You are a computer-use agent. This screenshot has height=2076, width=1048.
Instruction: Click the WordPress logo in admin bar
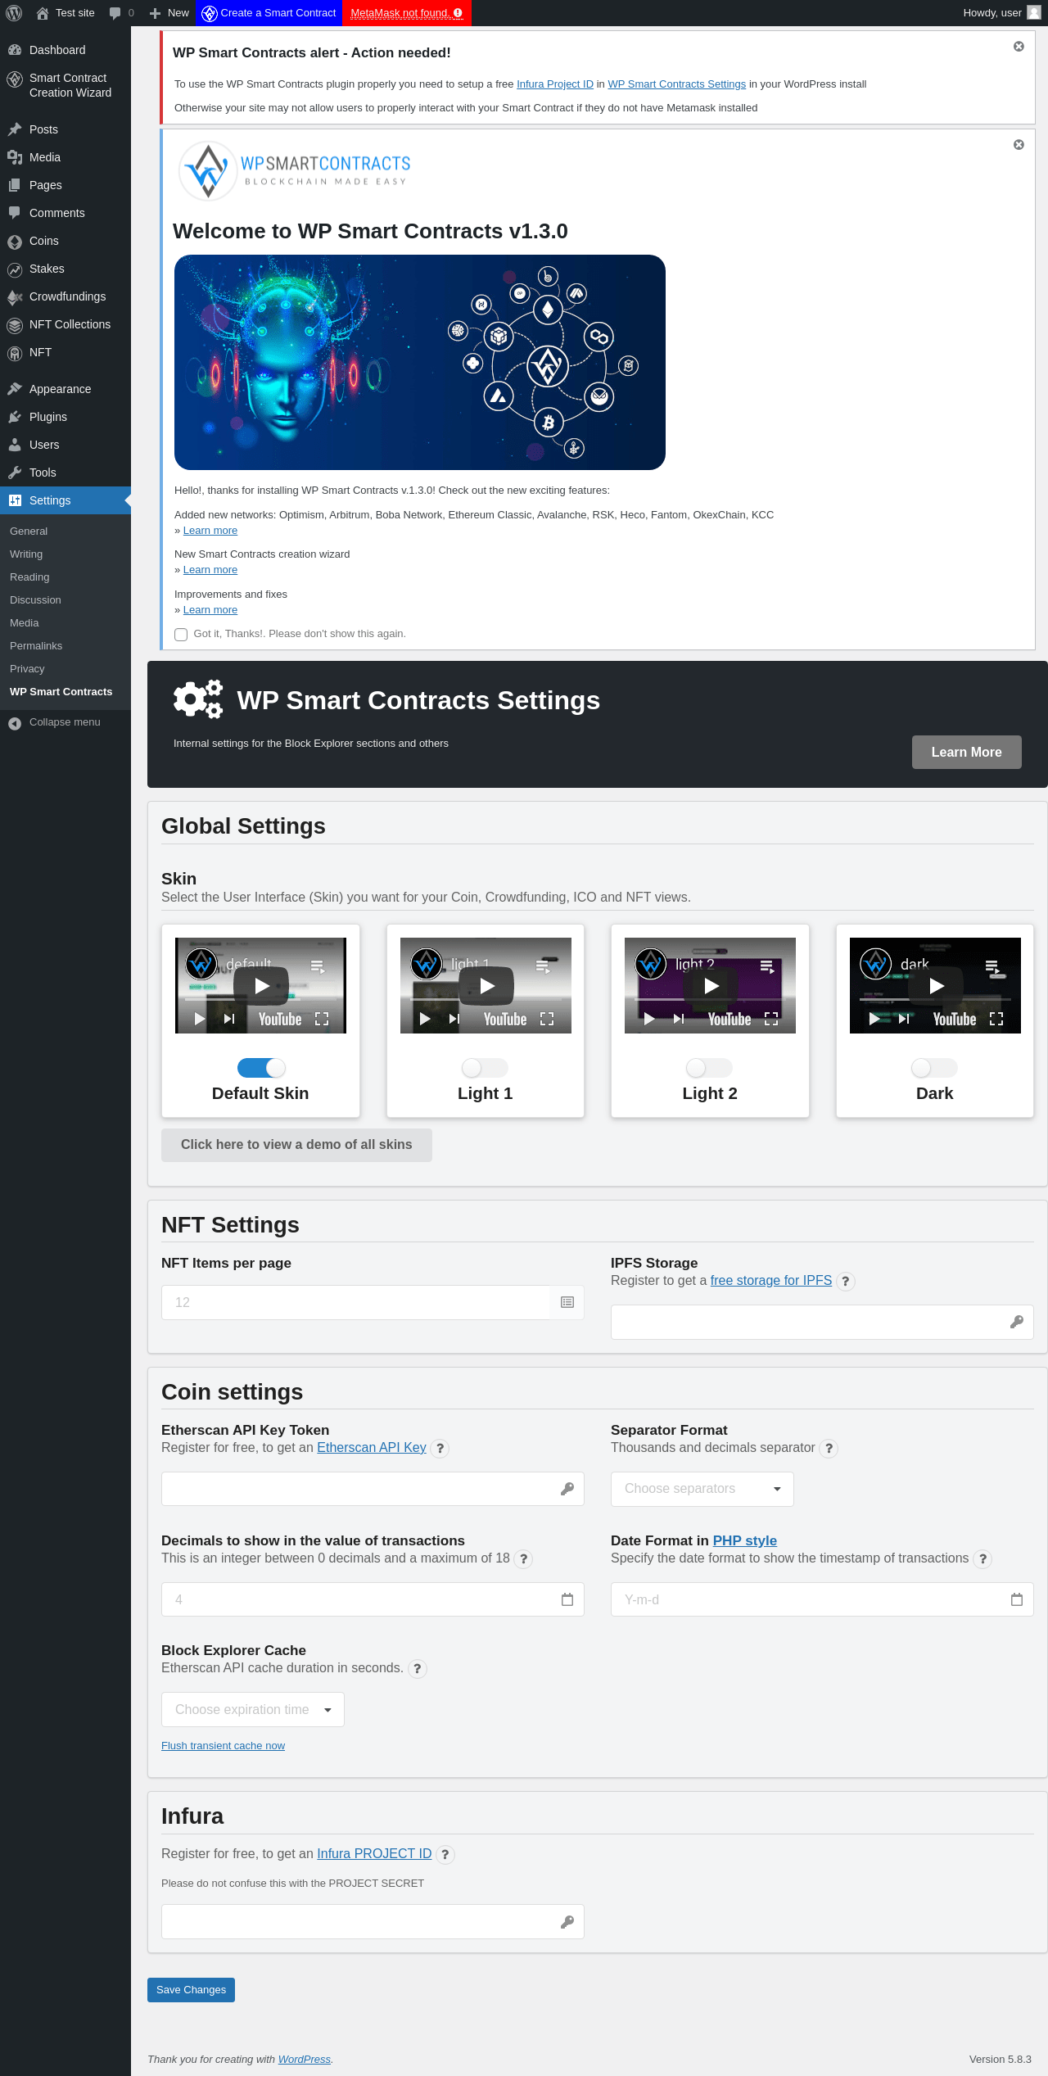tap(14, 13)
